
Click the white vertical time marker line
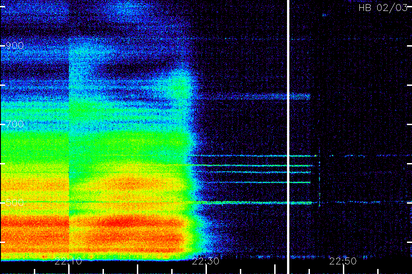point(288,137)
